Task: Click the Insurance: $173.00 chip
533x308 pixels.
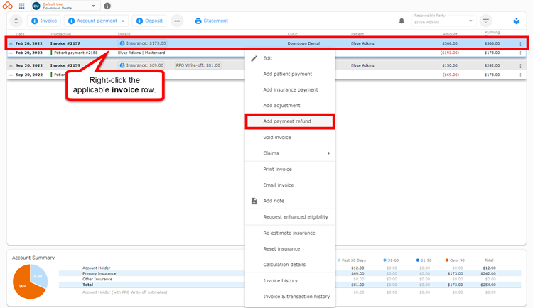Action: click(x=143, y=43)
